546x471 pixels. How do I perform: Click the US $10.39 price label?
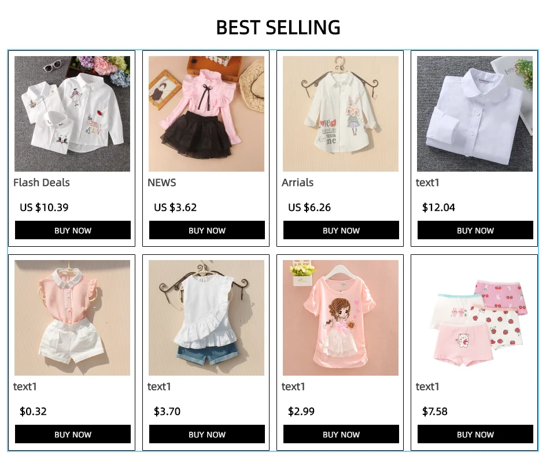(x=44, y=207)
